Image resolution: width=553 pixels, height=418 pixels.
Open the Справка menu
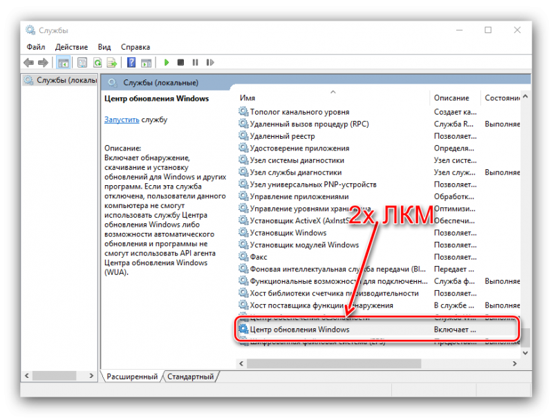[x=135, y=47]
